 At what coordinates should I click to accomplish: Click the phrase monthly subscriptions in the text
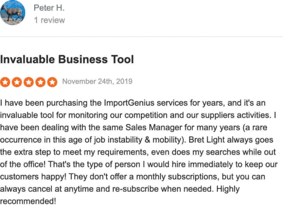pos(177,177)
